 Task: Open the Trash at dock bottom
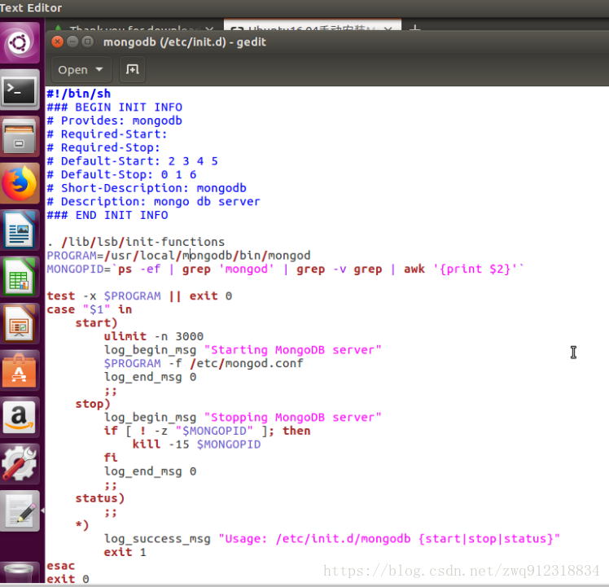20,573
